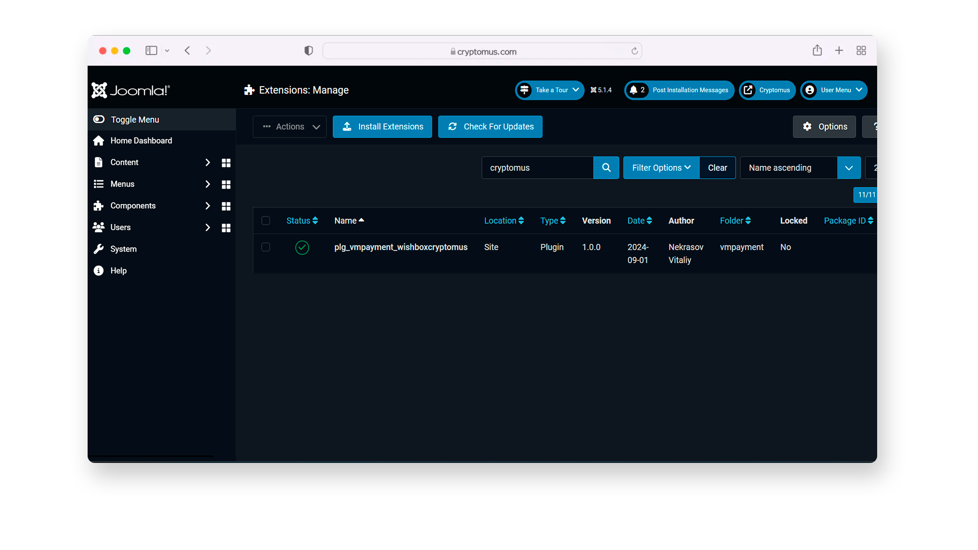This screenshot has height=550, width=978.
Task: Click the User Menu avatar icon
Action: [x=809, y=90]
